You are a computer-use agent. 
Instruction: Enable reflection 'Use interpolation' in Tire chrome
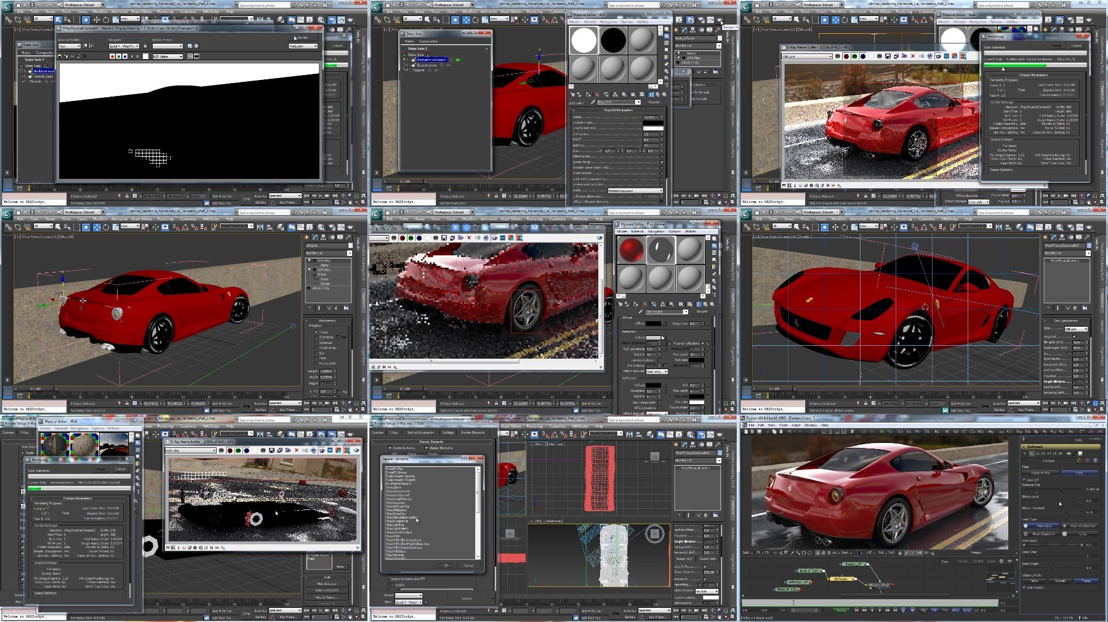point(660,360)
